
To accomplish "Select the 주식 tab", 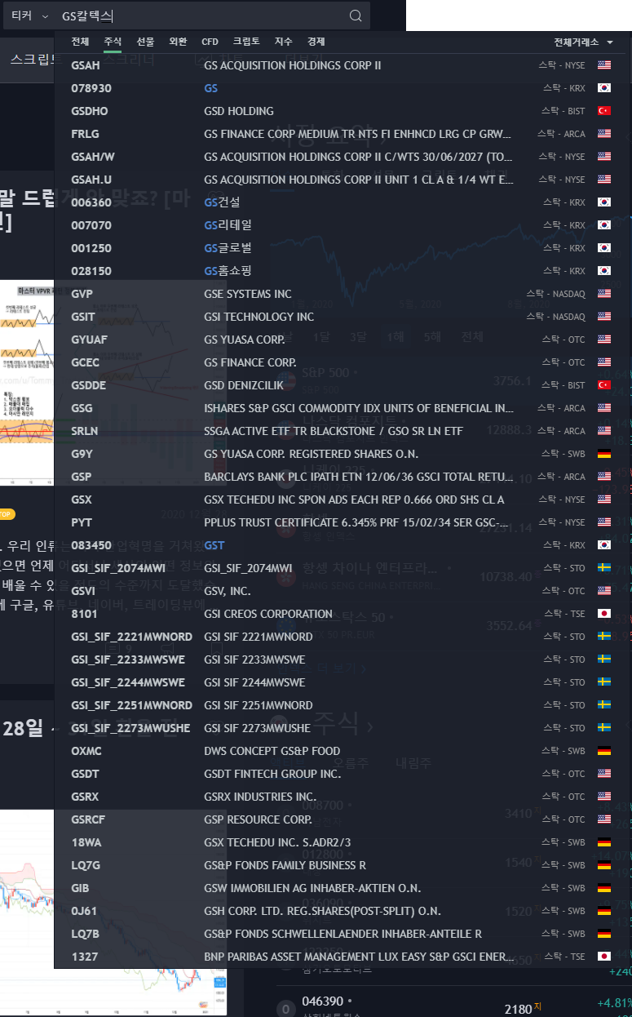I will (x=113, y=42).
